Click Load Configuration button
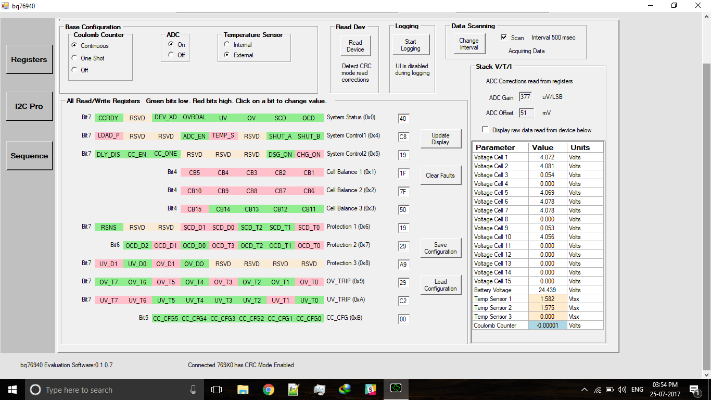This screenshot has height=400, width=711. (x=440, y=285)
